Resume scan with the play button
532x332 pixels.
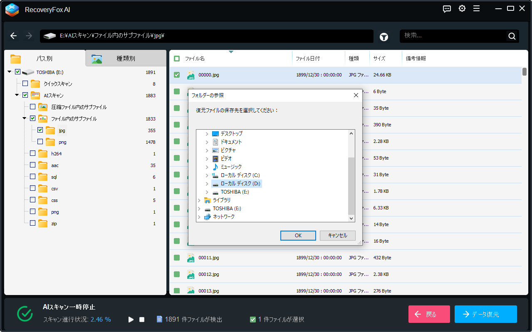coord(131,320)
